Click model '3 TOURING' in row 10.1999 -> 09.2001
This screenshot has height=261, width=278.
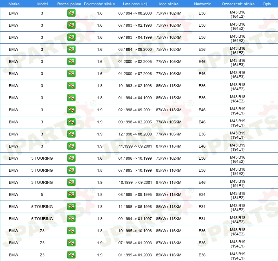tap(42, 182)
